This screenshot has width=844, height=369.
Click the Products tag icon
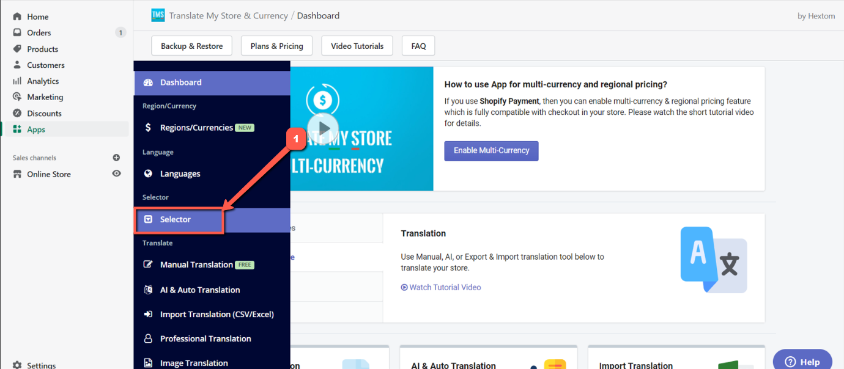17,49
